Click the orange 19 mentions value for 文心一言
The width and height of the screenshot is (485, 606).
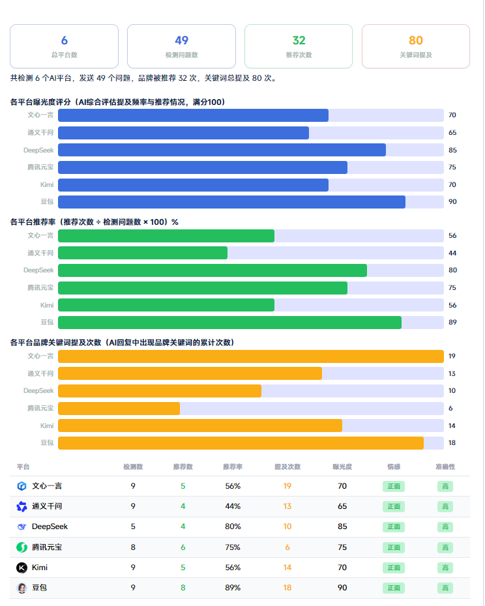287,486
